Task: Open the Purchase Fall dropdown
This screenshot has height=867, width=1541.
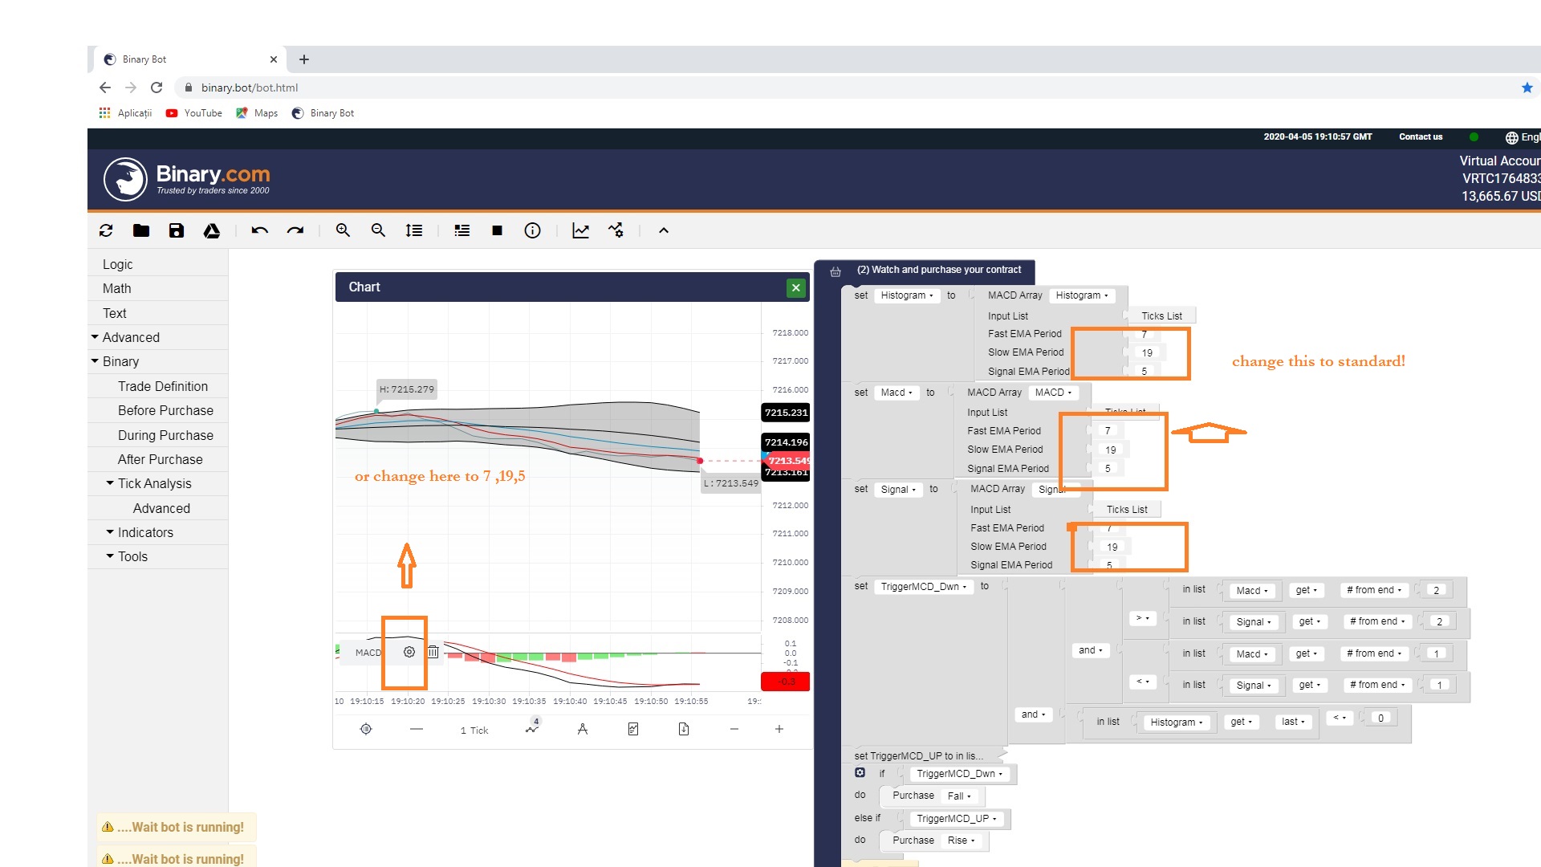Action: pos(959,796)
